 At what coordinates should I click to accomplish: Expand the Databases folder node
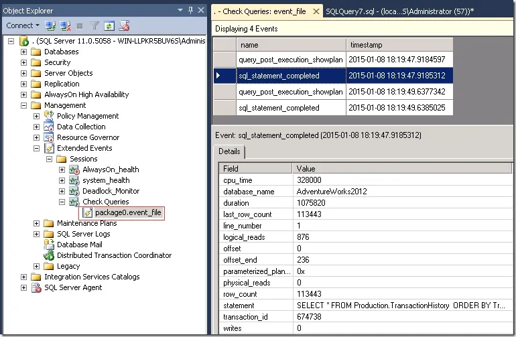click(23, 52)
